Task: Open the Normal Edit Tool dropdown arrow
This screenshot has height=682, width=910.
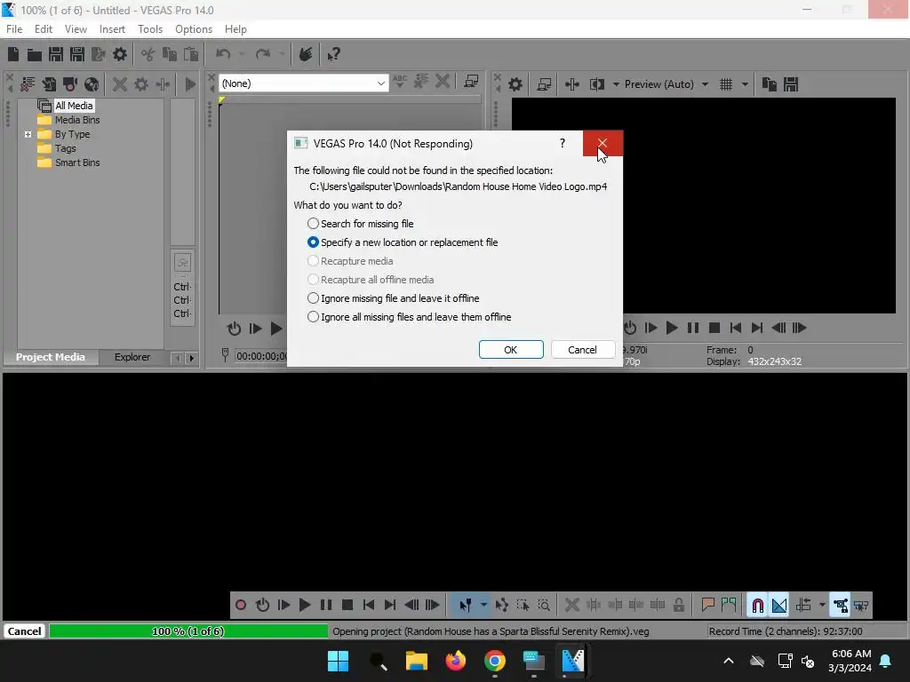Action: coord(483,606)
